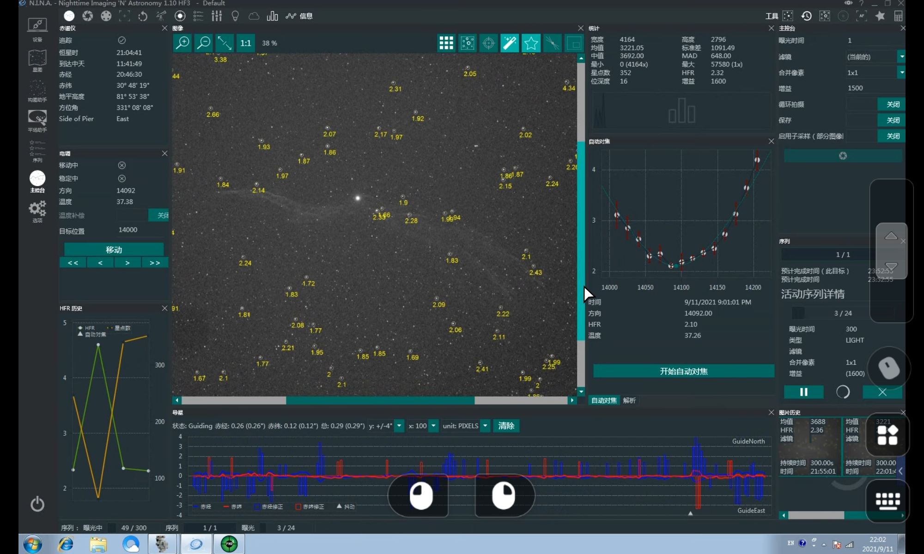Toggle the crosshair overlay

click(x=488, y=43)
